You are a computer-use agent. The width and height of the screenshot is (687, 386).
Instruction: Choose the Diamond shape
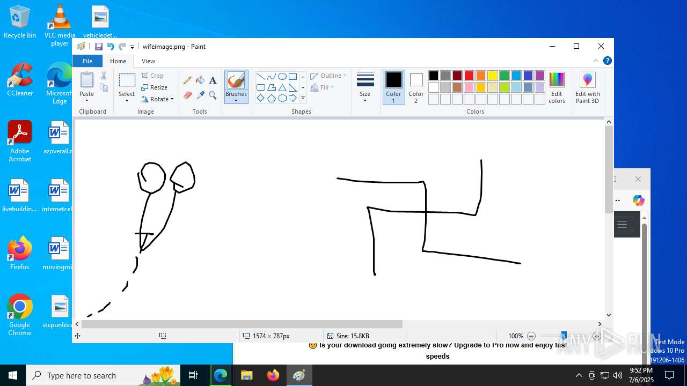point(260,98)
